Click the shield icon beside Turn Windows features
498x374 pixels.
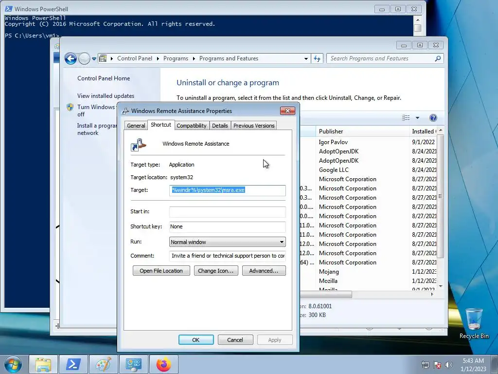click(x=70, y=107)
